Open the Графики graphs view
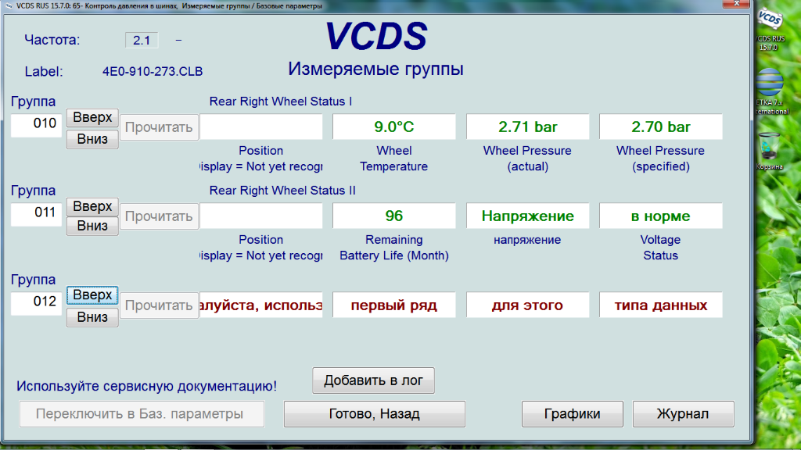 572,414
